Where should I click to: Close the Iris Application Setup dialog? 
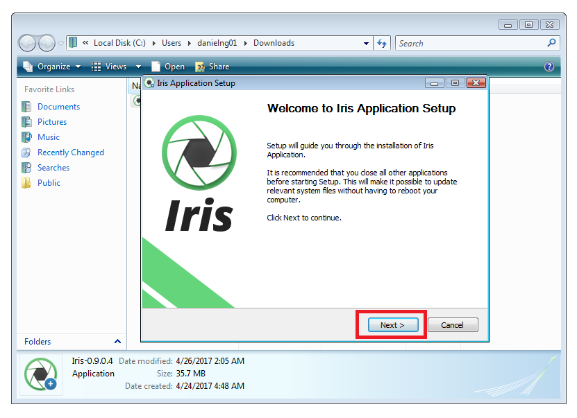tap(476, 83)
